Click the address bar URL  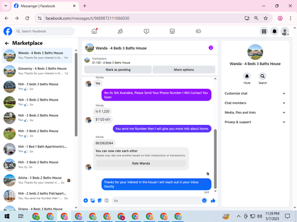(x=87, y=18)
